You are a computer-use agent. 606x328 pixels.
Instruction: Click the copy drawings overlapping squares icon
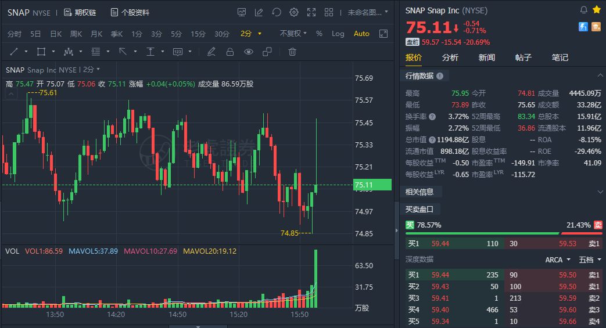point(267,52)
